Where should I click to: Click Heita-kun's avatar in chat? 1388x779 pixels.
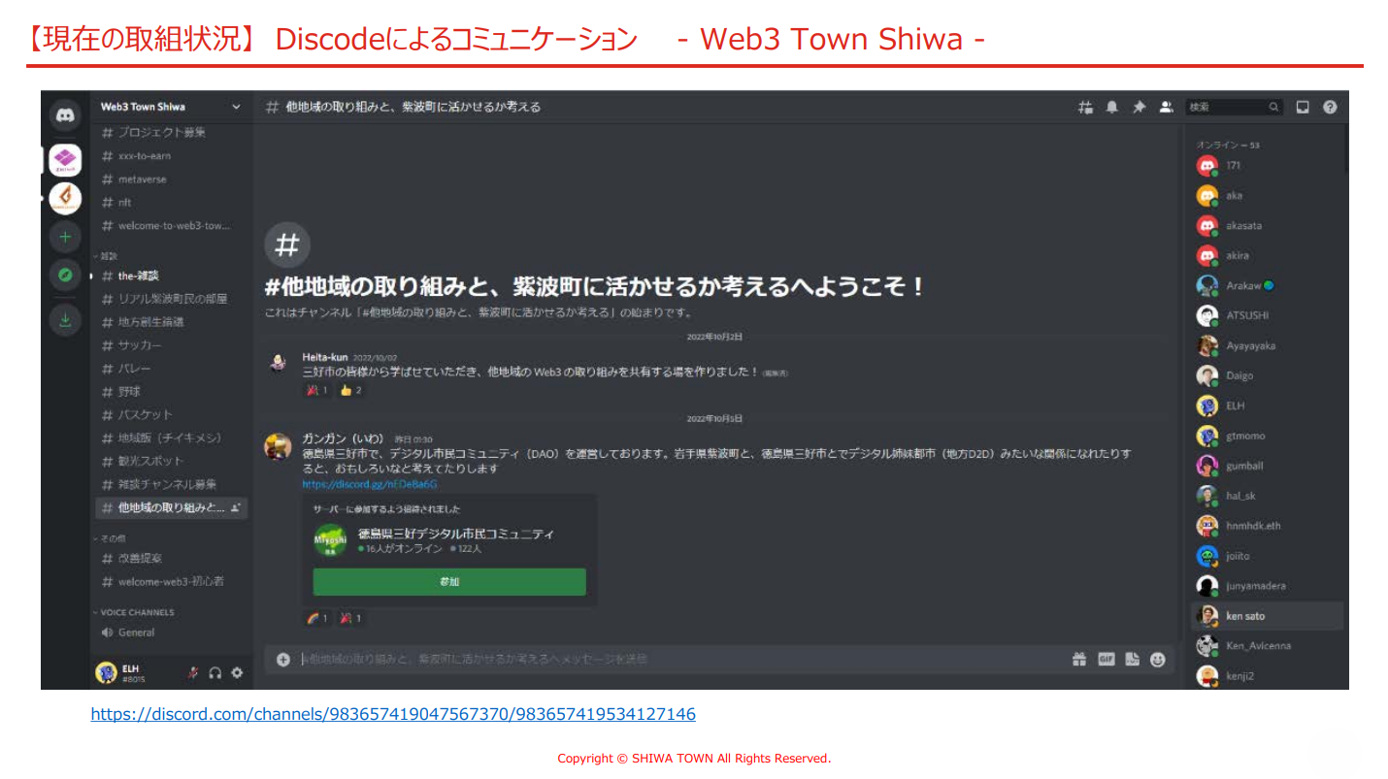pos(279,363)
